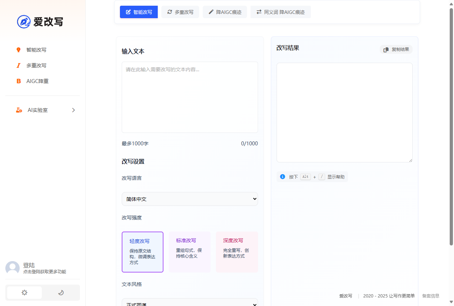Switch to dark mode moon toggle
This screenshot has height=306, width=454.
61,292
